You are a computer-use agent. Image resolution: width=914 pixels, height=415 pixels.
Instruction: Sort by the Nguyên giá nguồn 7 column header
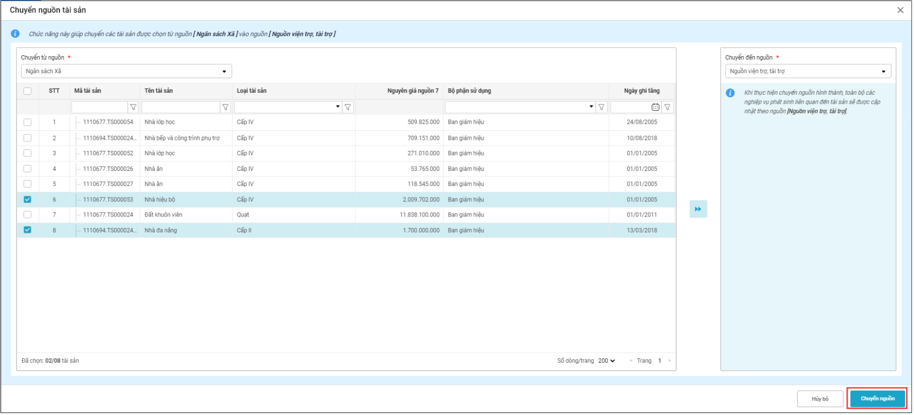click(x=412, y=91)
